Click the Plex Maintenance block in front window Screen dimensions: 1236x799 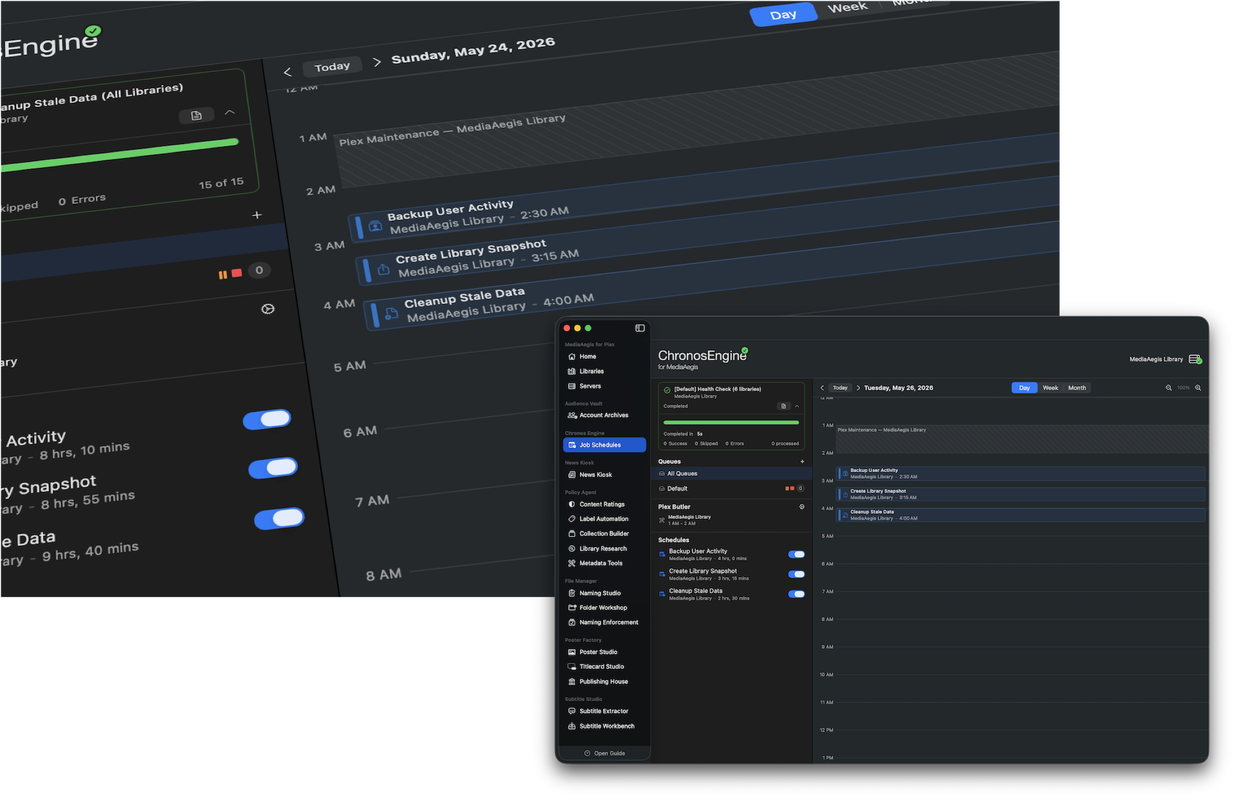1022,439
